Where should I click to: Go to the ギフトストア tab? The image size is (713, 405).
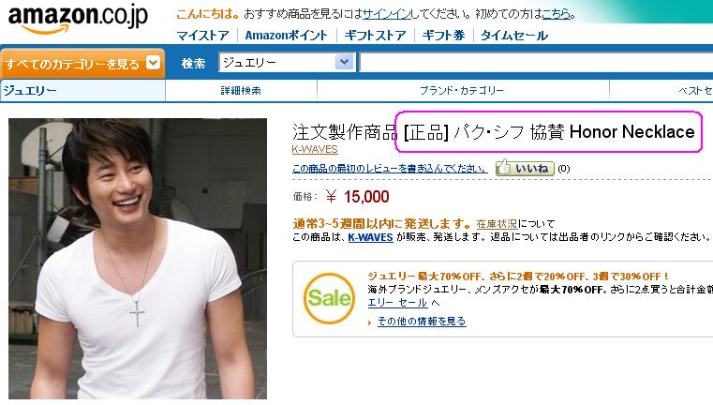pyautogui.click(x=375, y=35)
